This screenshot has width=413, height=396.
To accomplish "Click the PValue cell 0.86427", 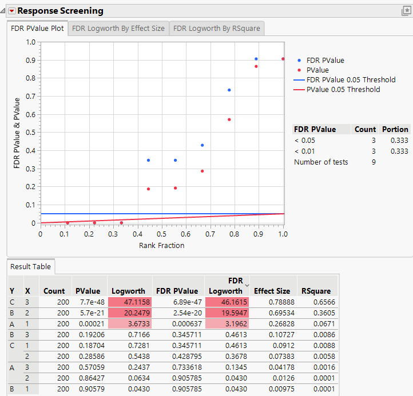I will point(92,378).
